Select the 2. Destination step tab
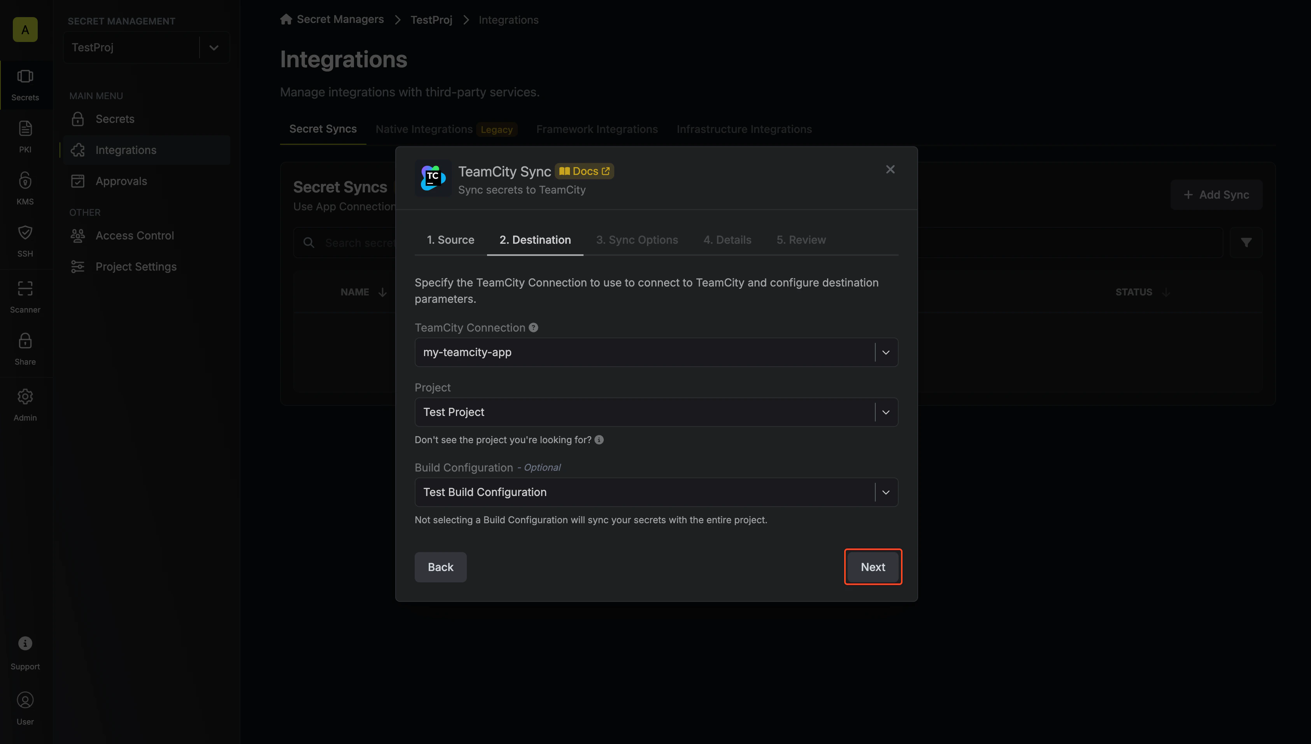Image resolution: width=1311 pixels, height=744 pixels. 535,240
